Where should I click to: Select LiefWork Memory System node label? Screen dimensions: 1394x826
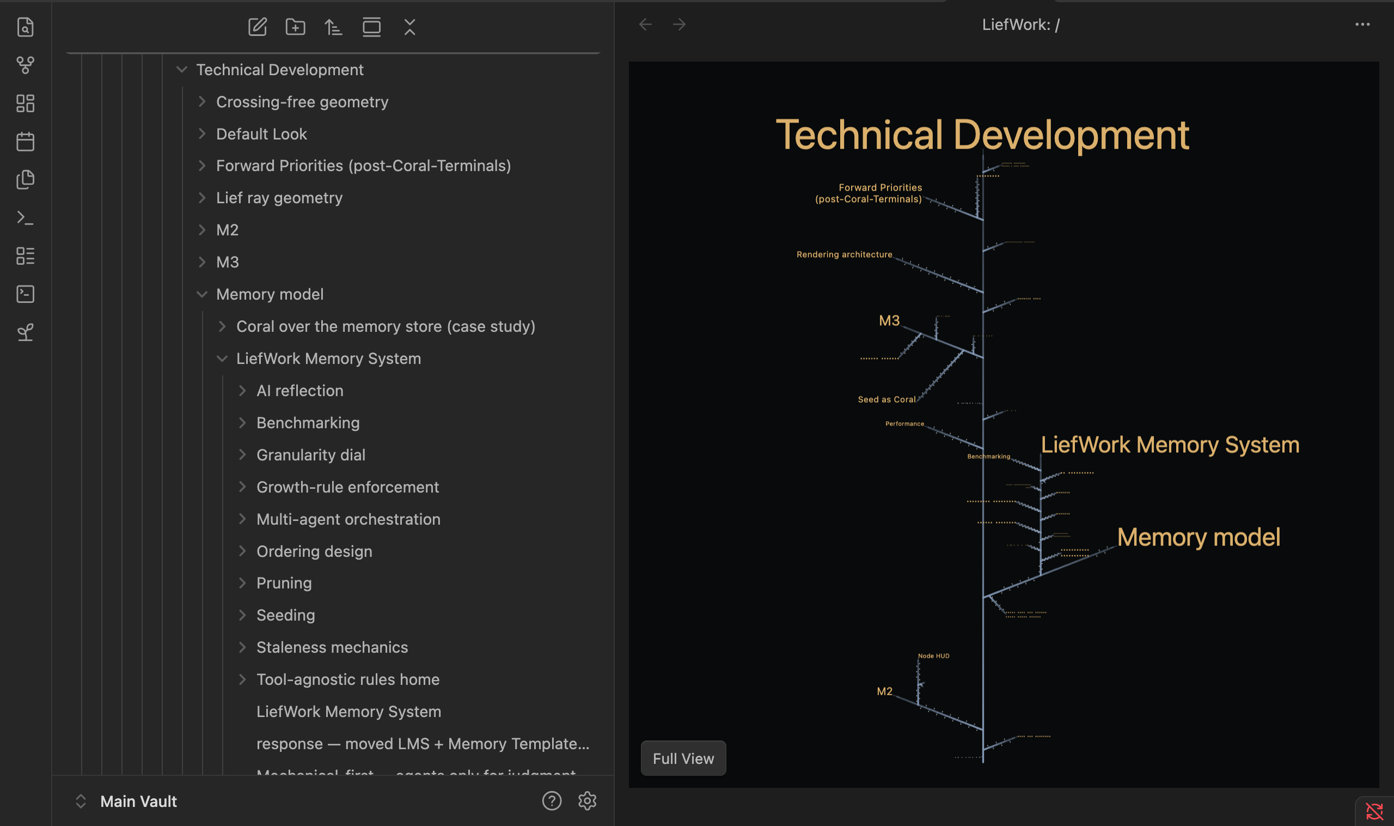point(1170,445)
